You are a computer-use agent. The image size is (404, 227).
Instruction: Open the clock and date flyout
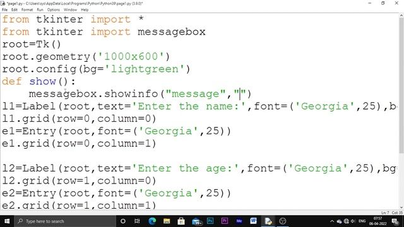tap(377, 221)
